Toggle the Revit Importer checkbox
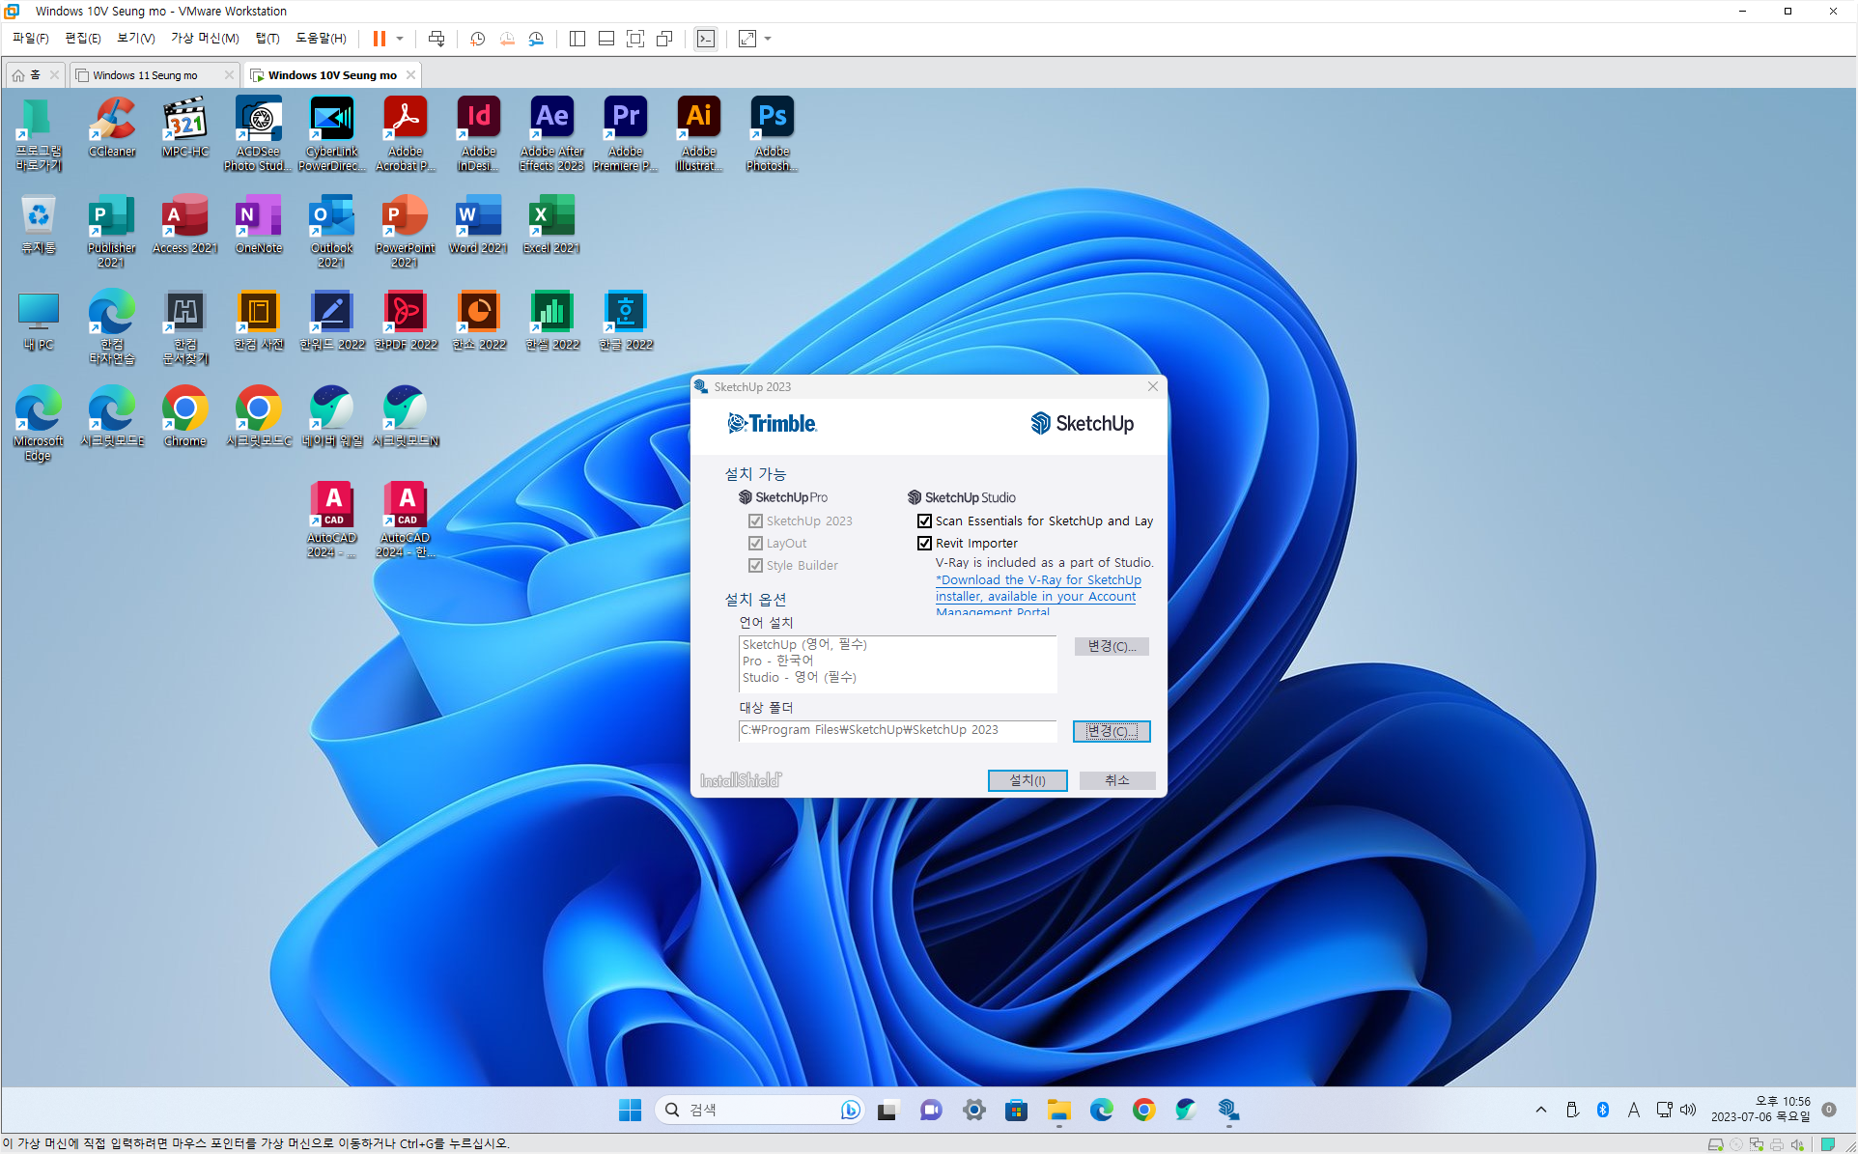Image resolution: width=1858 pixels, height=1154 pixels. 924,544
